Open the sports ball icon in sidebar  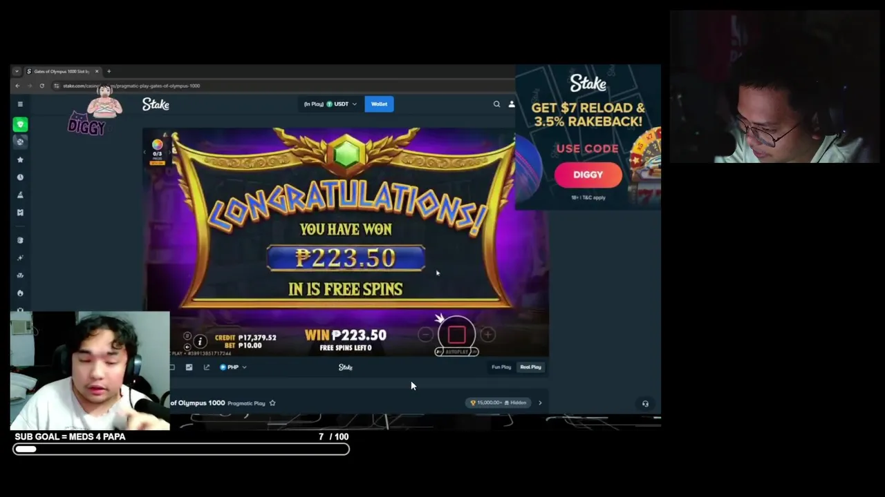tap(20, 142)
